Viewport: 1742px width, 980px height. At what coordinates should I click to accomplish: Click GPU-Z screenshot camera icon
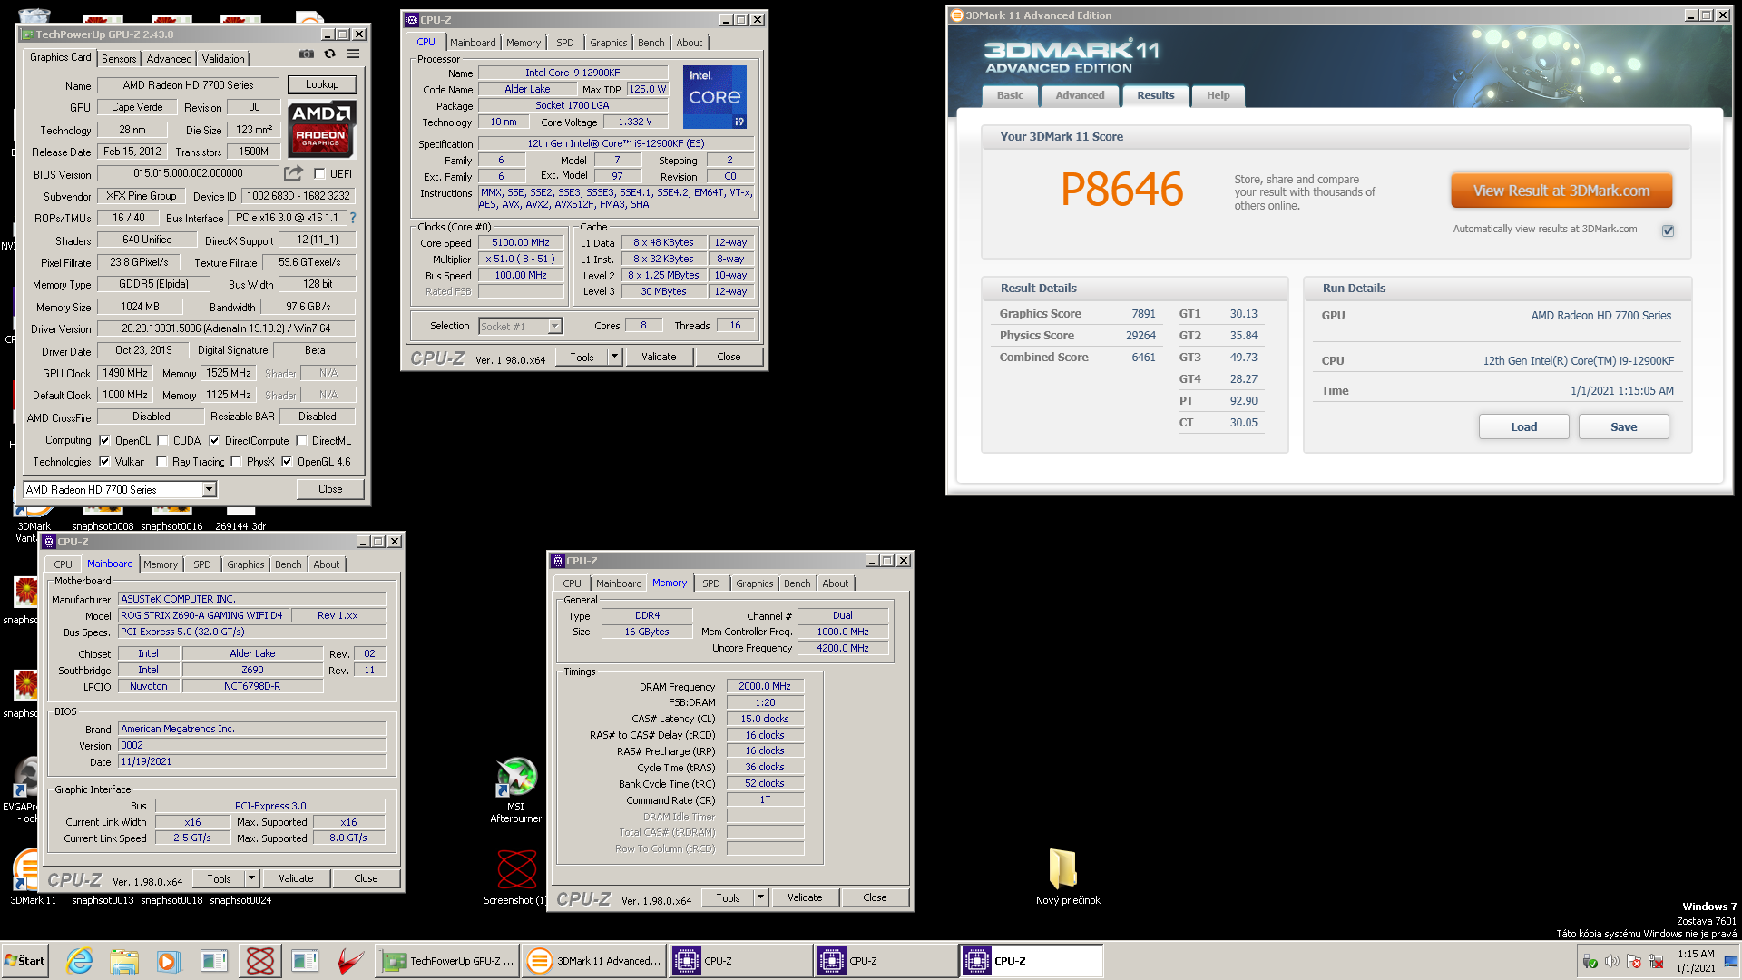coord(307,54)
